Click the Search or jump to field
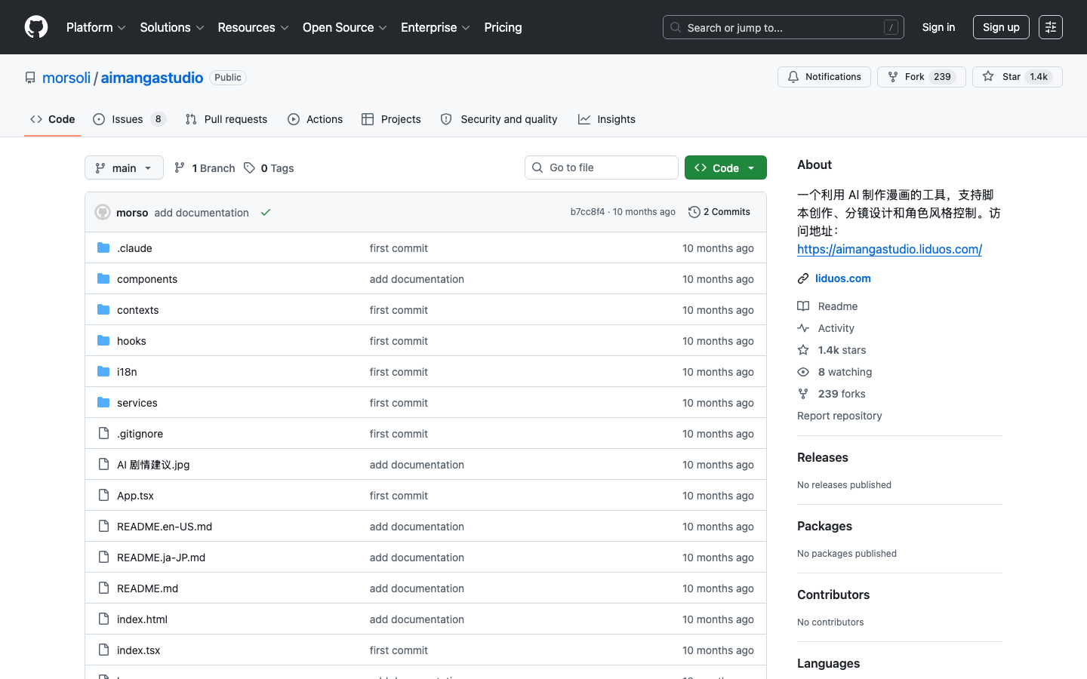This screenshot has height=679, width=1087. coord(784,27)
